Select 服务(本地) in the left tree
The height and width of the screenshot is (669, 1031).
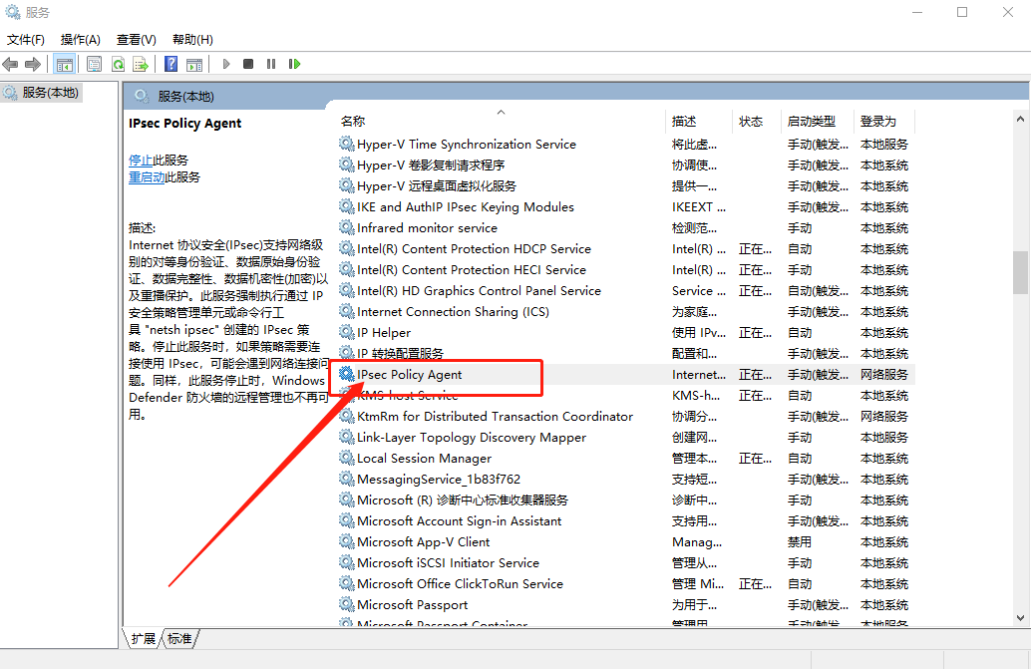point(51,92)
